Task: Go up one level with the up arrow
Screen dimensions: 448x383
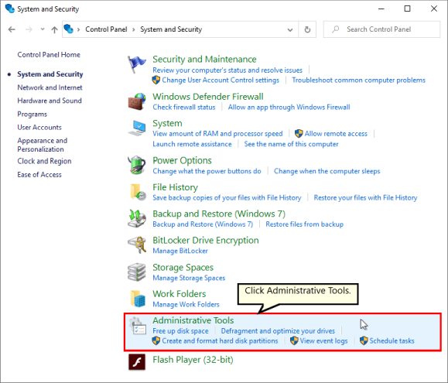Action: pos(54,29)
